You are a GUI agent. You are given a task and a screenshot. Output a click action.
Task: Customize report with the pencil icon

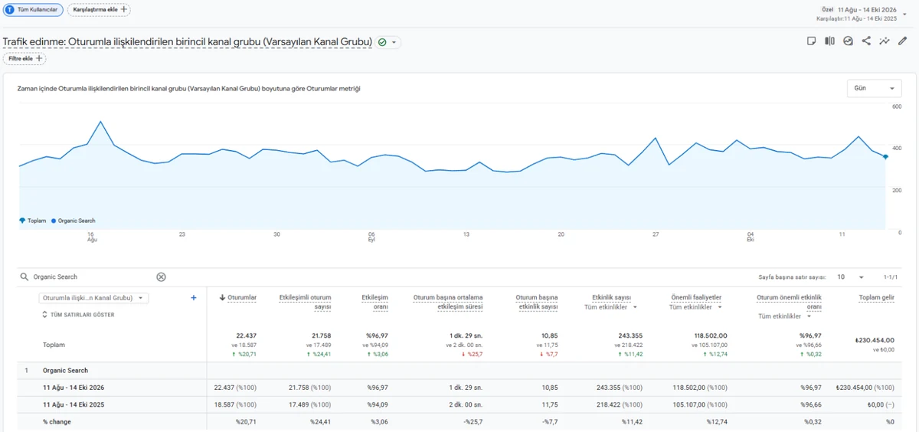(903, 41)
